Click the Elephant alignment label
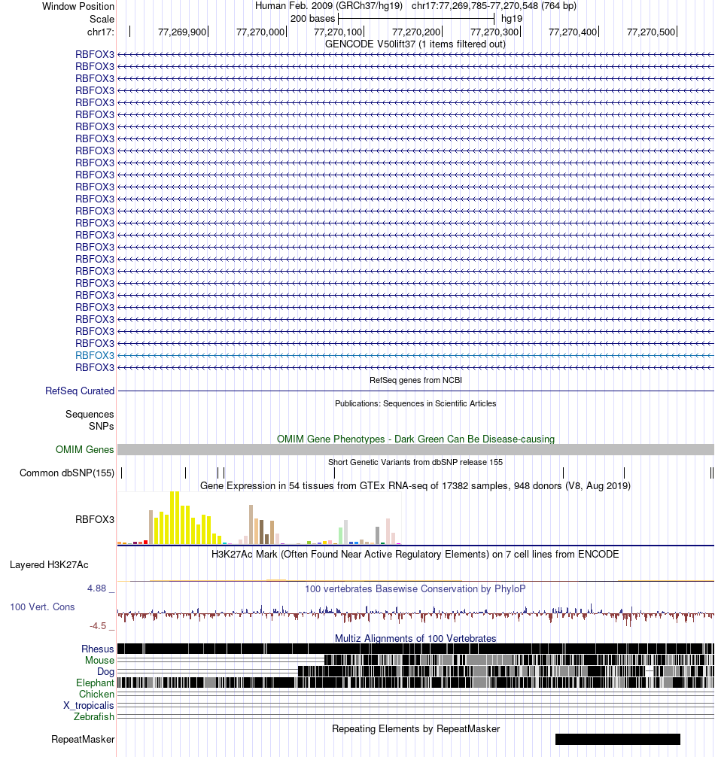The width and height of the screenshot is (715, 757). (x=95, y=683)
